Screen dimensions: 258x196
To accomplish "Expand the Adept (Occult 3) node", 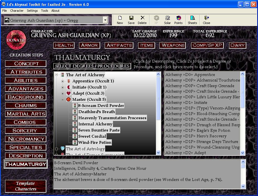I will [x=62, y=94].
